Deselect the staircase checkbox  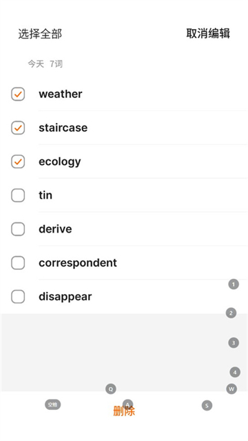[x=18, y=128]
